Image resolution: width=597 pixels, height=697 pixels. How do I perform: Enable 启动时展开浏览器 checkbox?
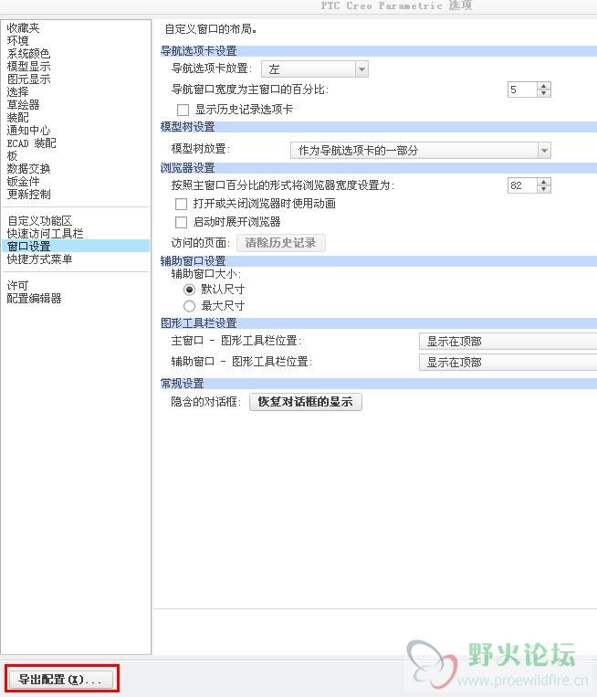182,222
